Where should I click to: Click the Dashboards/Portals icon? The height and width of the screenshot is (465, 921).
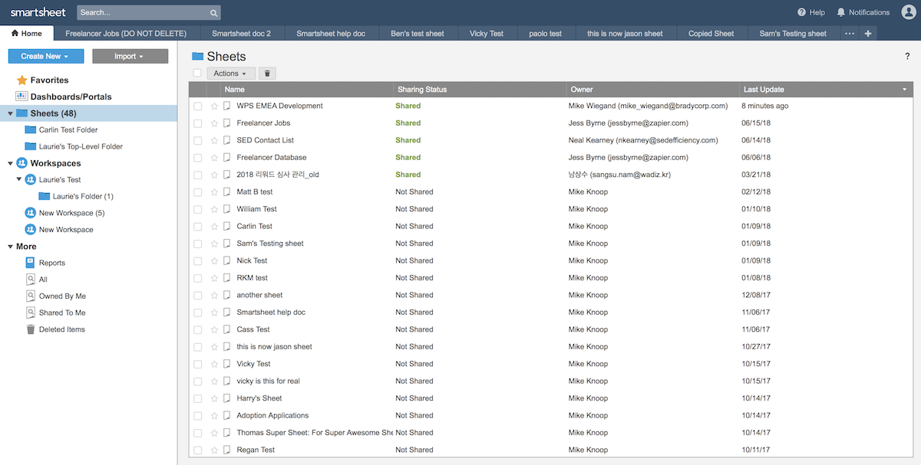22,97
